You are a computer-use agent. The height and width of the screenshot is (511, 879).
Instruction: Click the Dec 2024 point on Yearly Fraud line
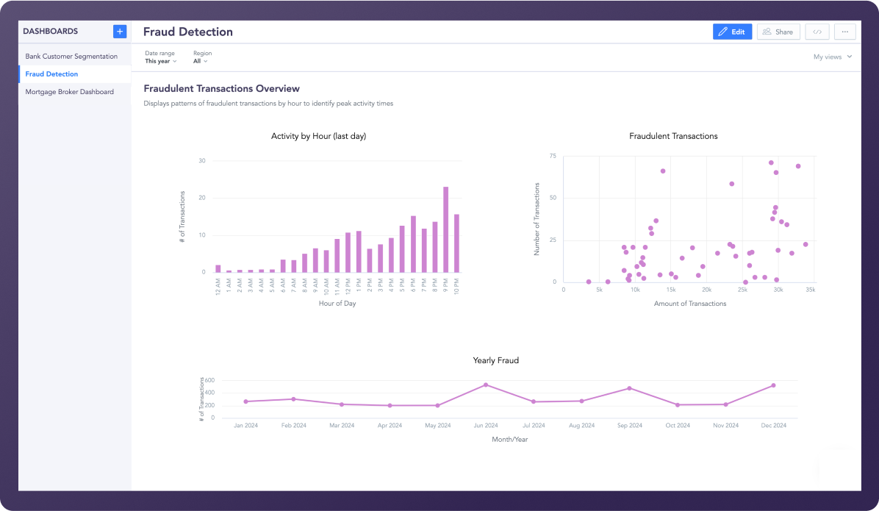pyautogui.click(x=772, y=385)
